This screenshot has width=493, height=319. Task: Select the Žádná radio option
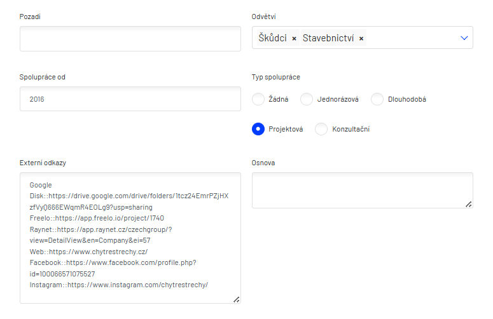point(258,99)
